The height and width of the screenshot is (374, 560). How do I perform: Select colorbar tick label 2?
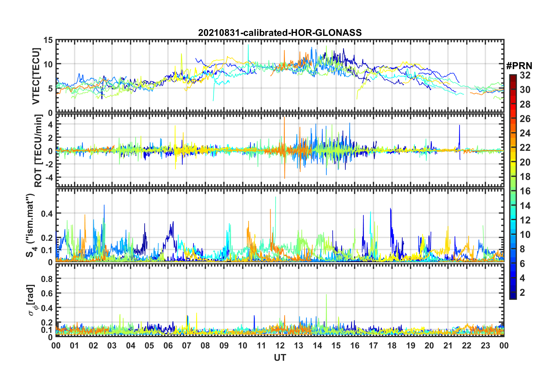coord(523,292)
